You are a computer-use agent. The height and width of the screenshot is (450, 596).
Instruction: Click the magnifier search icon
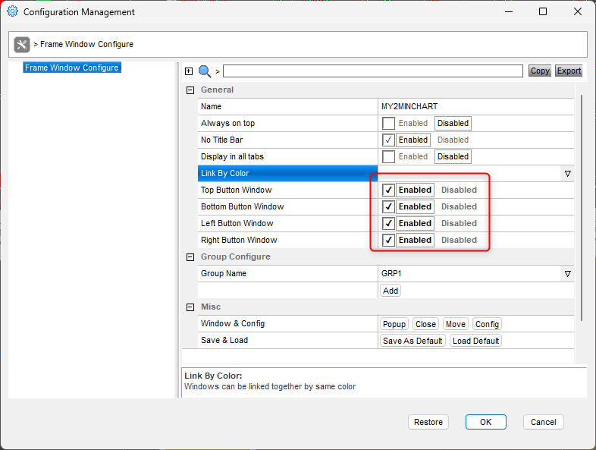coord(205,71)
